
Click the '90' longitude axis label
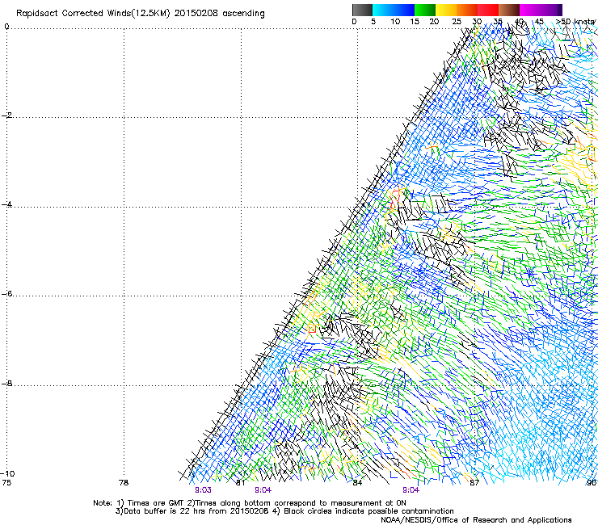(592, 483)
